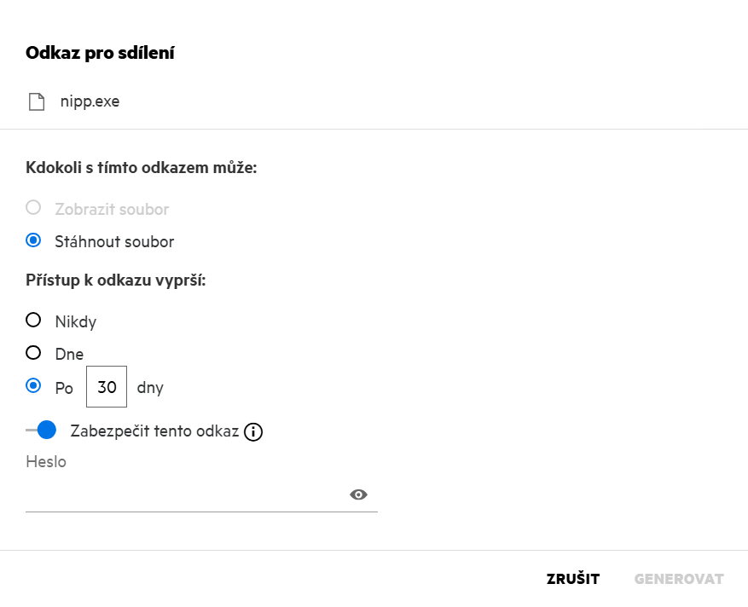Click the dny label after the number field
The width and height of the screenshot is (748, 607).
150,388
